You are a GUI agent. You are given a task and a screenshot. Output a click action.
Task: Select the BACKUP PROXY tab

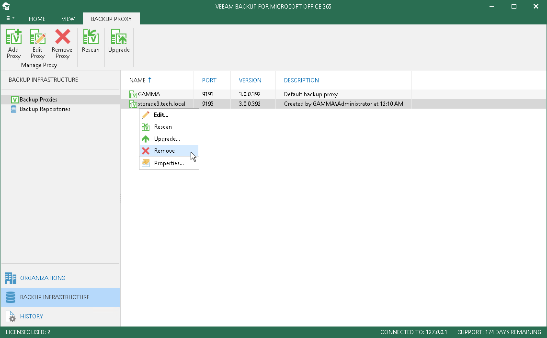point(111,19)
